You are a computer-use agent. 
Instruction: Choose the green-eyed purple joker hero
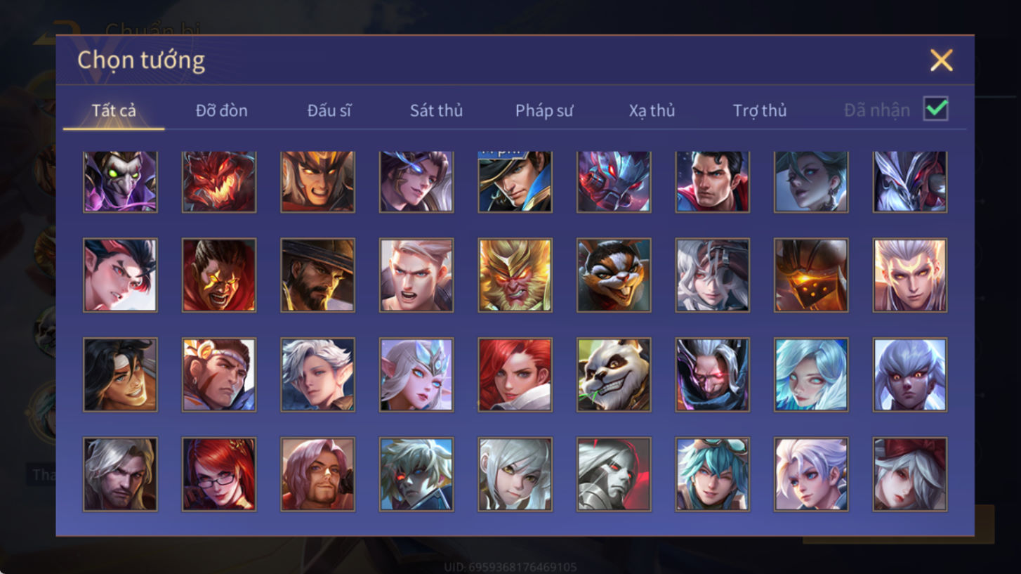120,181
